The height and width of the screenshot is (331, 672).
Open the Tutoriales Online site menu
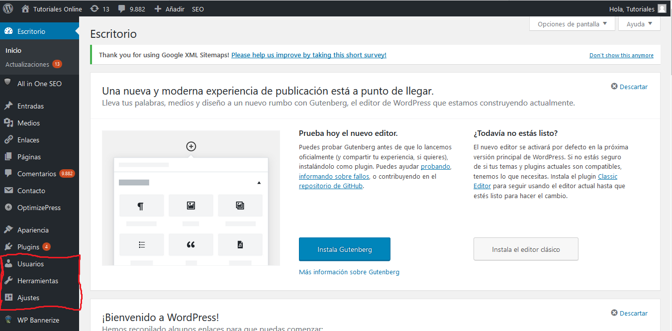tap(52, 8)
